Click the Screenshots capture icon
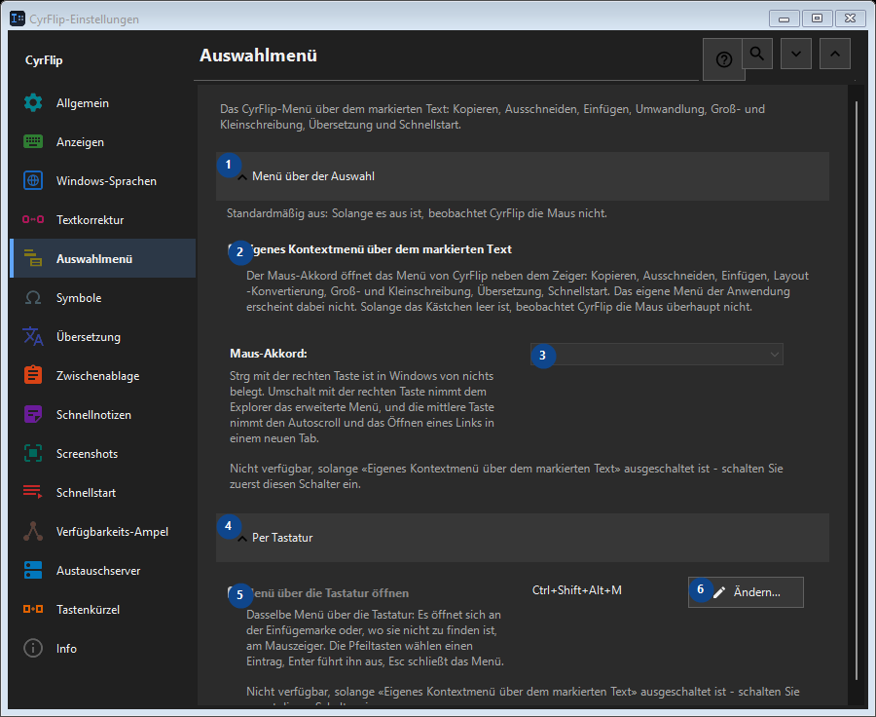Viewport: 876px width, 717px height. pyautogui.click(x=33, y=454)
